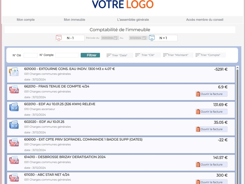Click the sort lines icon next to Trier "Compte"
The width and height of the screenshot is (245, 184).
pos(198,55)
